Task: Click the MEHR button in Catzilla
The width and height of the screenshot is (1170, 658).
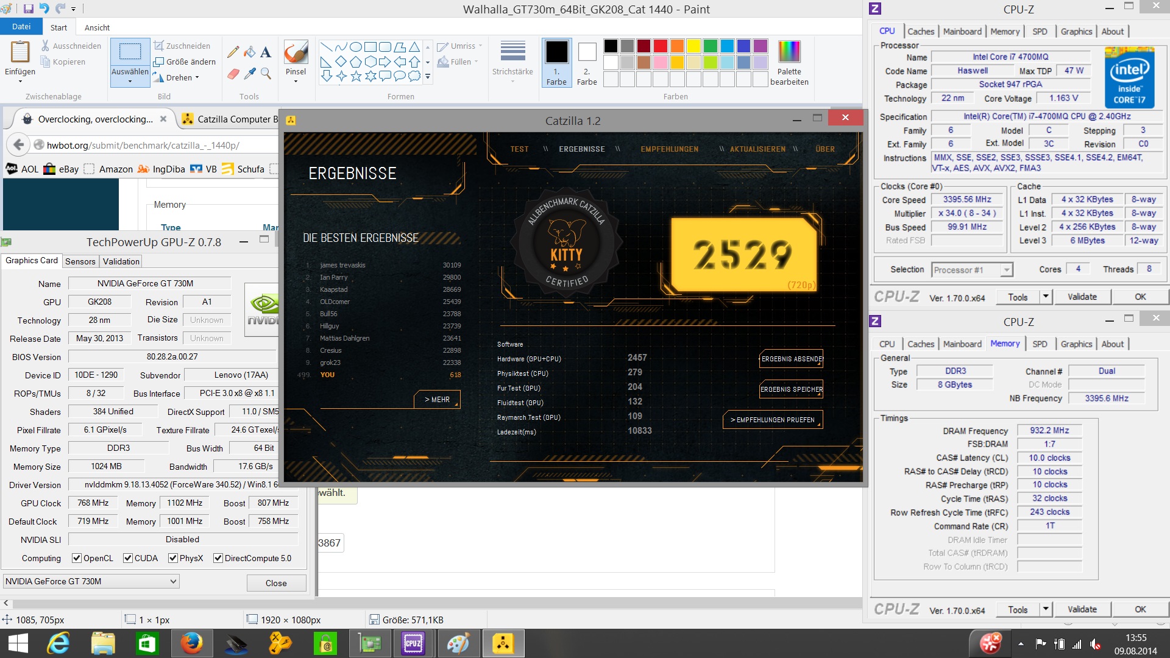Action: click(x=438, y=400)
